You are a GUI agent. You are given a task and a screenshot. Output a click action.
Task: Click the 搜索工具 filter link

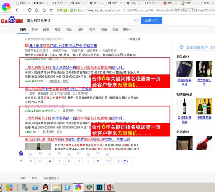click(x=134, y=39)
